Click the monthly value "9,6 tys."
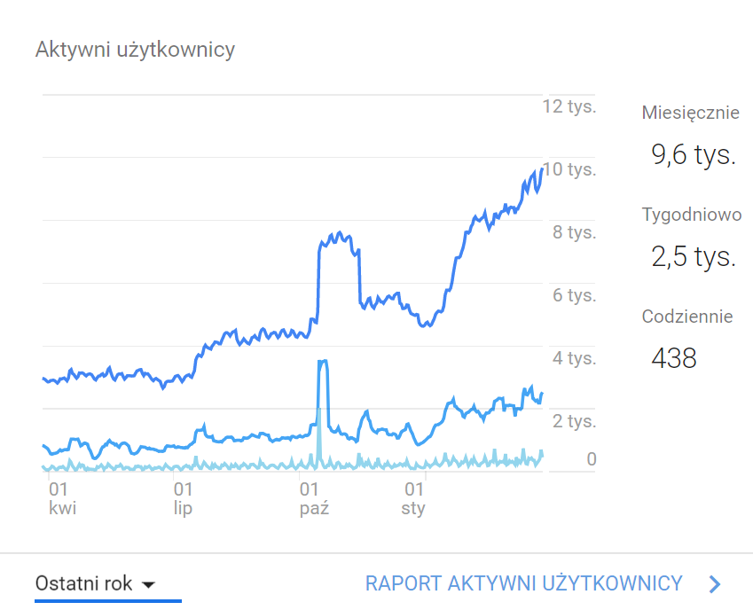The image size is (753, 610). pyautogui.click(x=694, y=154)
